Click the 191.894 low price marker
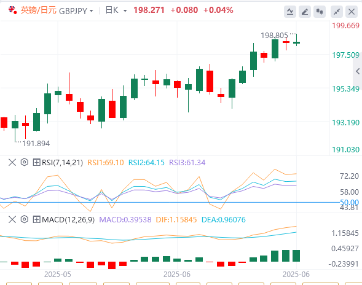 tap(36, 144)
